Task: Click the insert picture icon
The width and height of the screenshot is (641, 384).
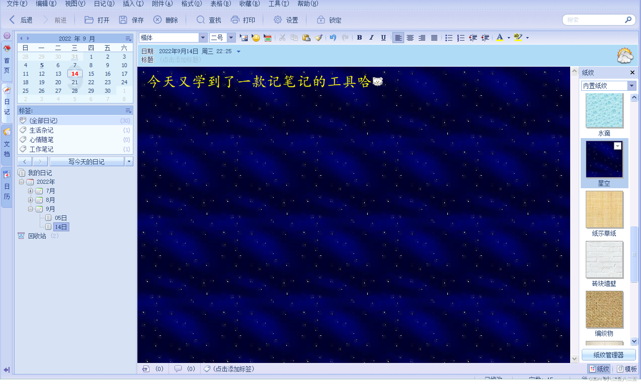Action: tap(243, 38)
